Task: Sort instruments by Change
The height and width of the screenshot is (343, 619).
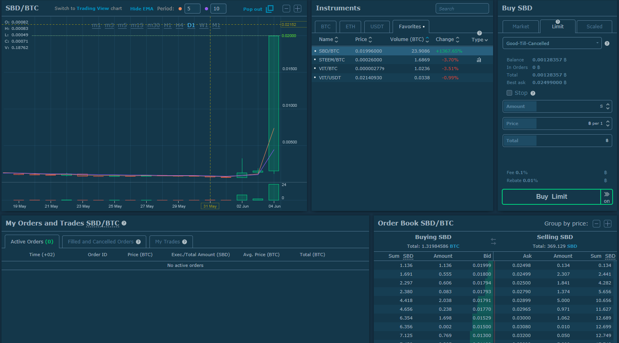Action: pyautogui.click(x=448, y=39)
